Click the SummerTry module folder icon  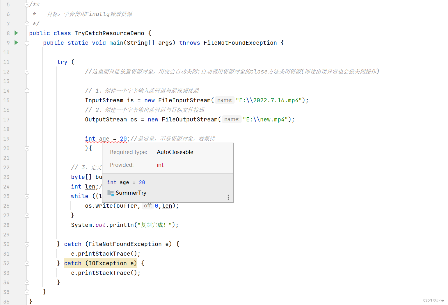pyautogui.click(x=111, y=193)
